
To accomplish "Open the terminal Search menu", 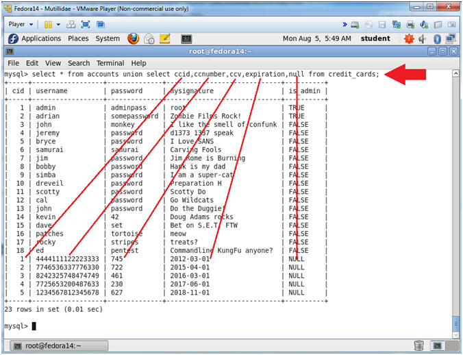I will pos(79,63).
